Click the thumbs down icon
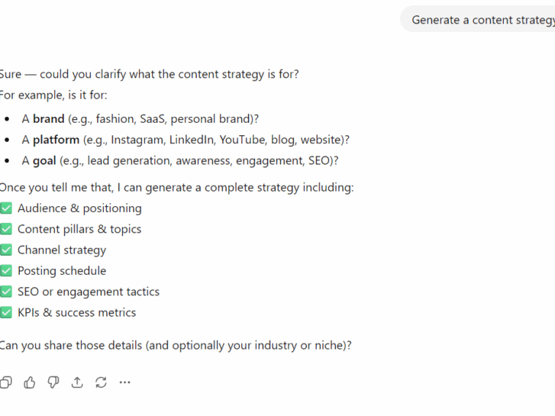 click(x=53, y=382)
